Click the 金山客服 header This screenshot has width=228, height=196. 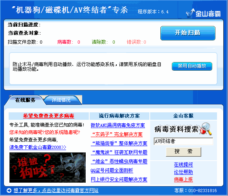(183, 116)
